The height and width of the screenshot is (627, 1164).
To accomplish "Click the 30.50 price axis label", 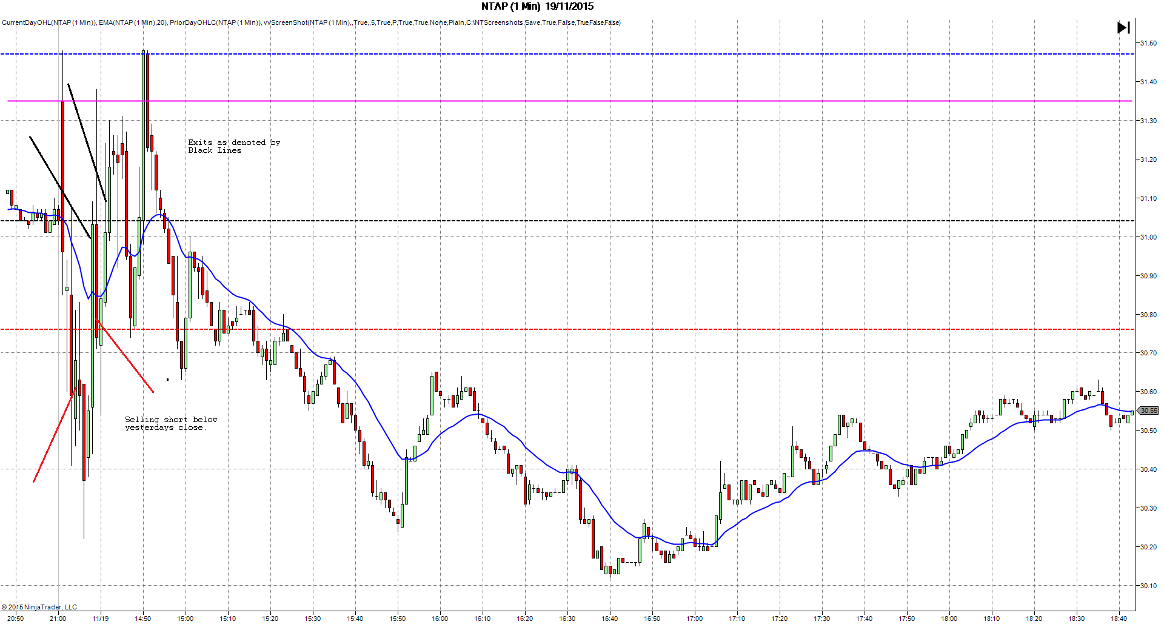I will [1148, 431].
